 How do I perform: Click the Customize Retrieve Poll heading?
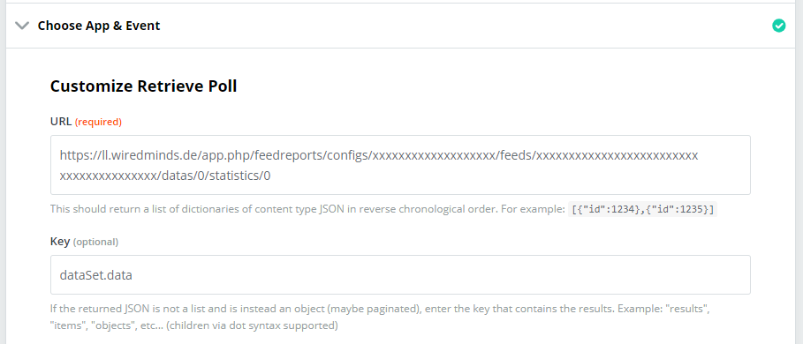tap(143, 86)
